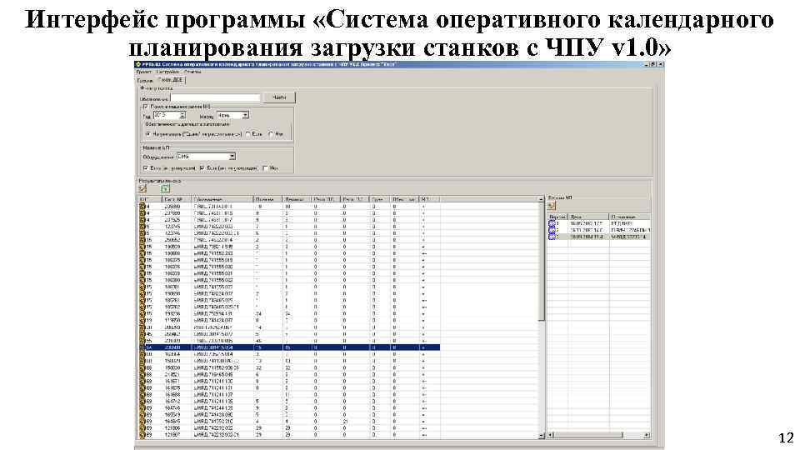The image size is (800, 450).
Task: Click the gold icon in row 190808
Action: point(142,253)
